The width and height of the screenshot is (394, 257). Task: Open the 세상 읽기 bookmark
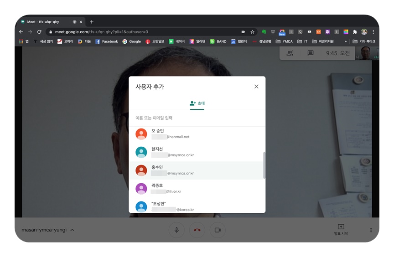43,41
